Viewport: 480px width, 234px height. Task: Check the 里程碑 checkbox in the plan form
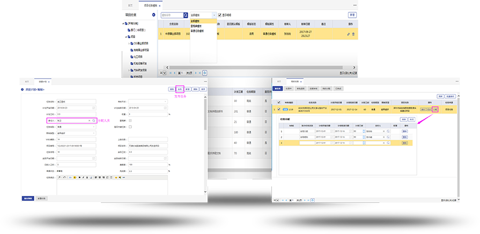point(131,121)
